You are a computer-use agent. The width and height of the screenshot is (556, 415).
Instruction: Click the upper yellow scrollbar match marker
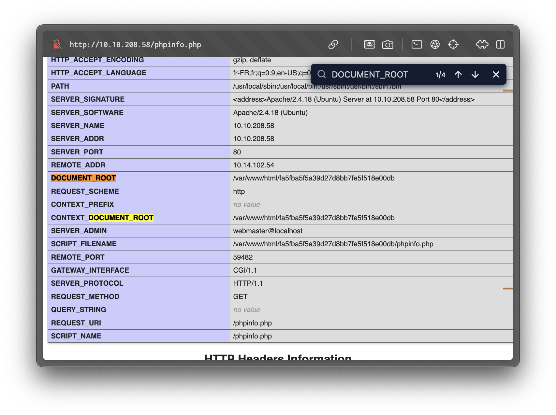[x=507, y=91]
